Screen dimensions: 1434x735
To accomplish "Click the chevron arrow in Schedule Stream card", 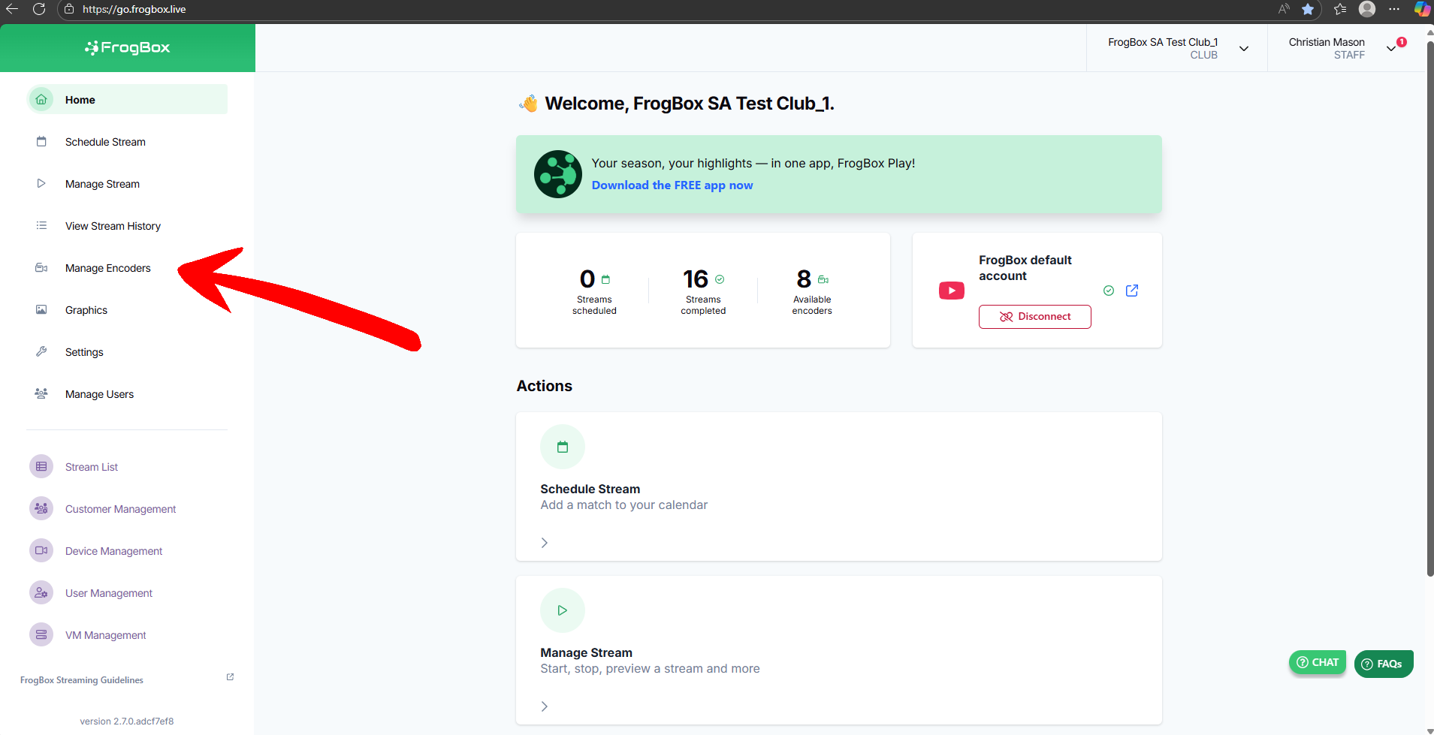I will pos(545,543).
